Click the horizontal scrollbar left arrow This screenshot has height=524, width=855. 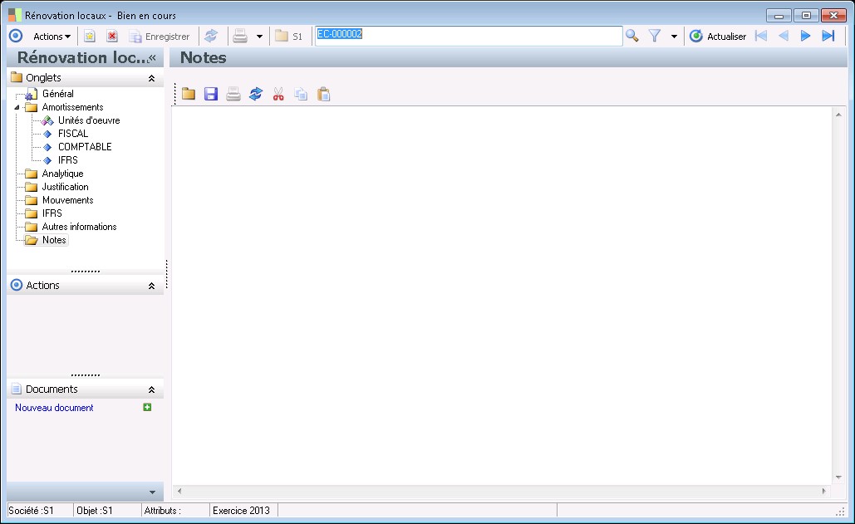179,492
